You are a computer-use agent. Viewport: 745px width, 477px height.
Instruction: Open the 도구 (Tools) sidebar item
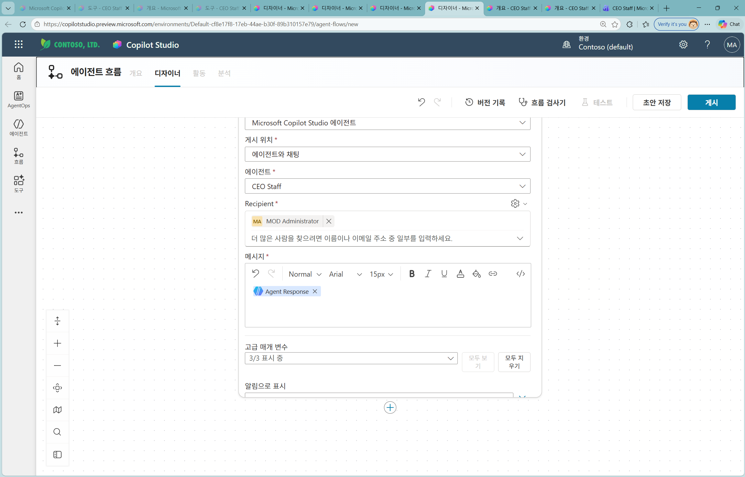click(x=19, y=184)
